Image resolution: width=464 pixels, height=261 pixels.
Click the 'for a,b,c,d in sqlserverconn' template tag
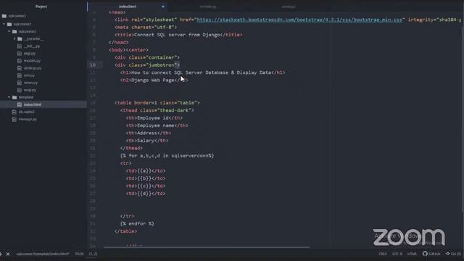pos(167,156)
